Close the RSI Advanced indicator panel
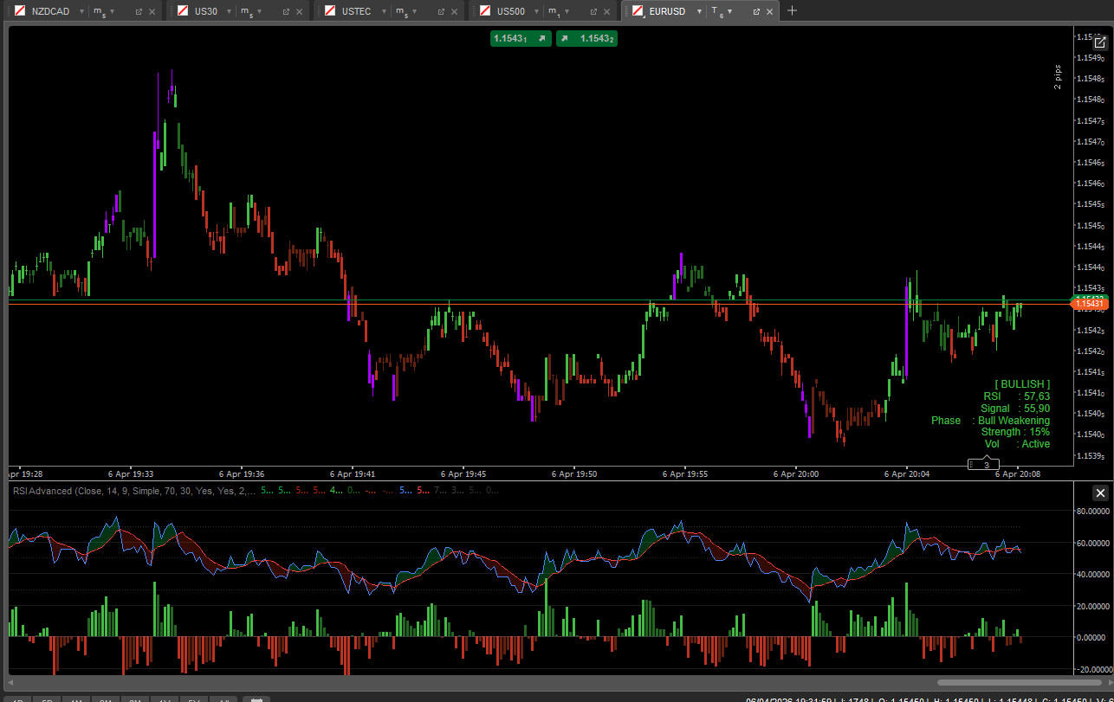The width and height of the screenshot is (1114, 702). point(1100,493)
